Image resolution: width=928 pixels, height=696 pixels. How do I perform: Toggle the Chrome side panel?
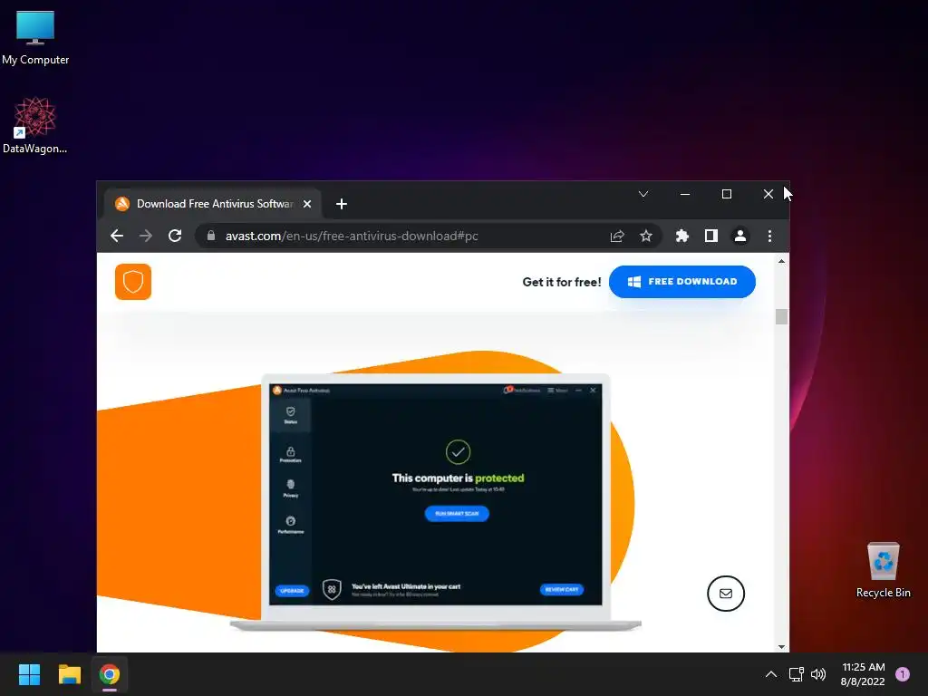point(710,237)
